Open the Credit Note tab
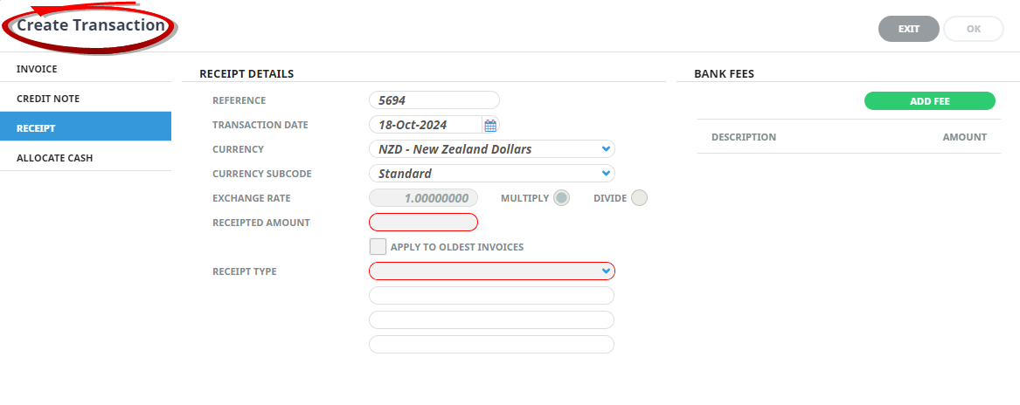Screen dimensions: 1020x405 tap(86, 99)
